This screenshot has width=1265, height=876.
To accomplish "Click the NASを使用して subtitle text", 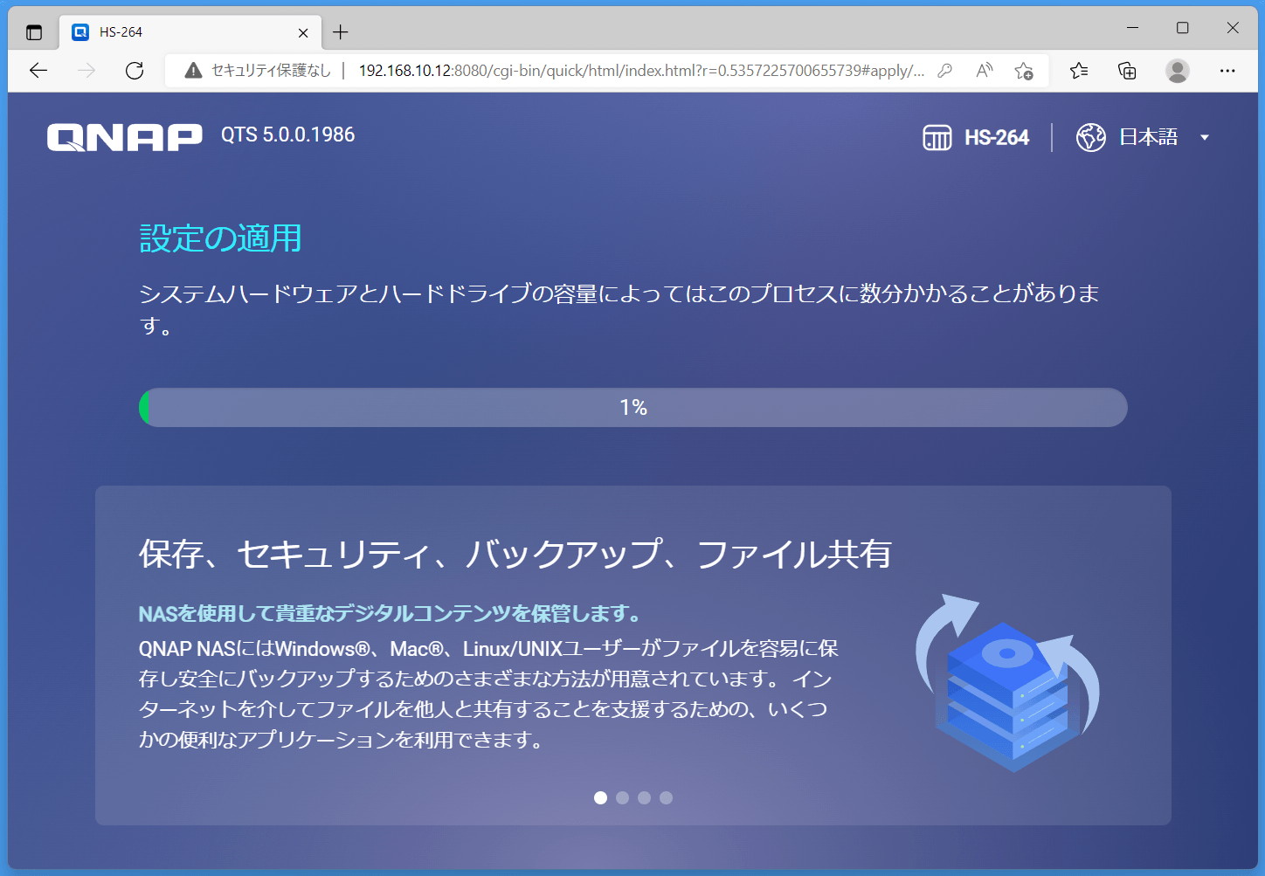I will click(x=390, y=614).
